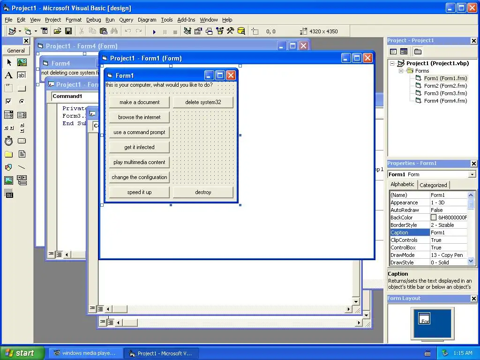Open the Add Project dropdown arrow
Image resolution: width=480 pixels, height=360 pixels.
pos(20,31)
